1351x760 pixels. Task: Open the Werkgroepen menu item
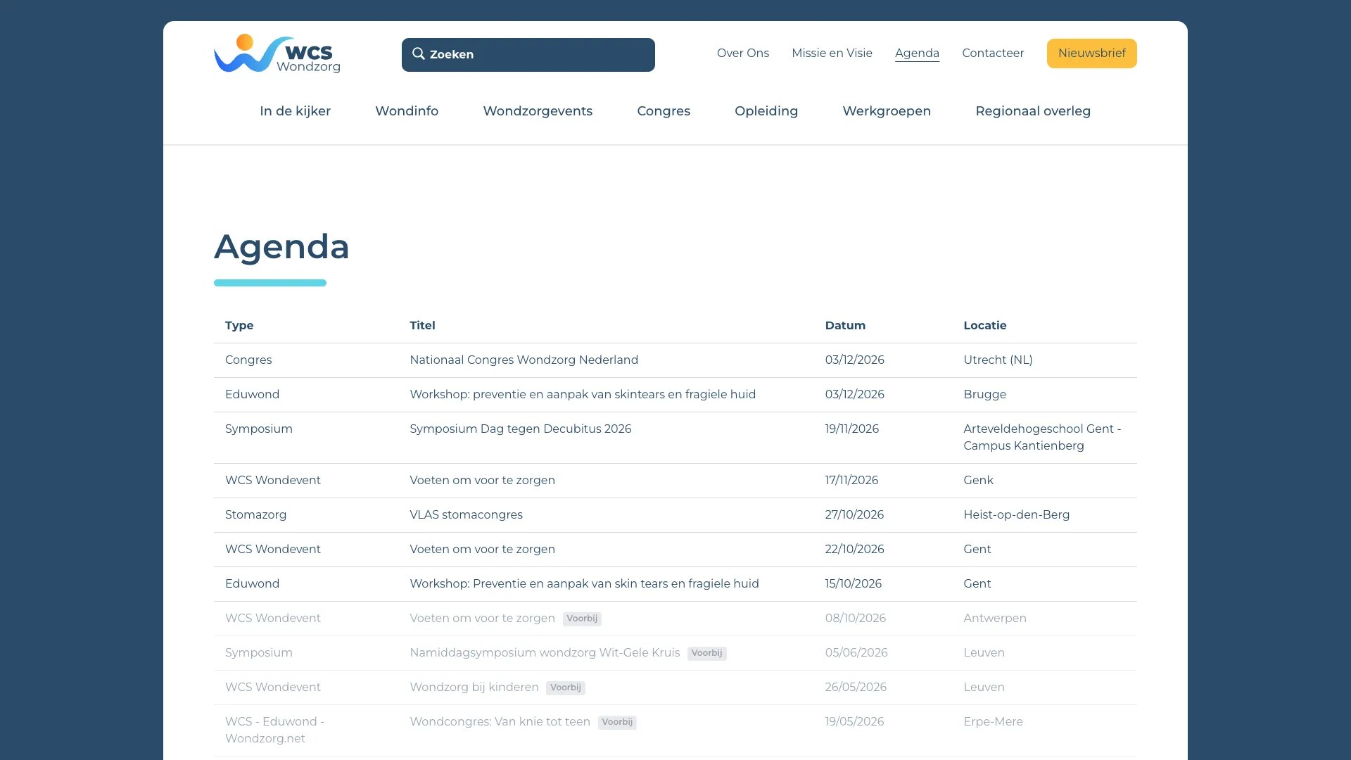[887, 111]
